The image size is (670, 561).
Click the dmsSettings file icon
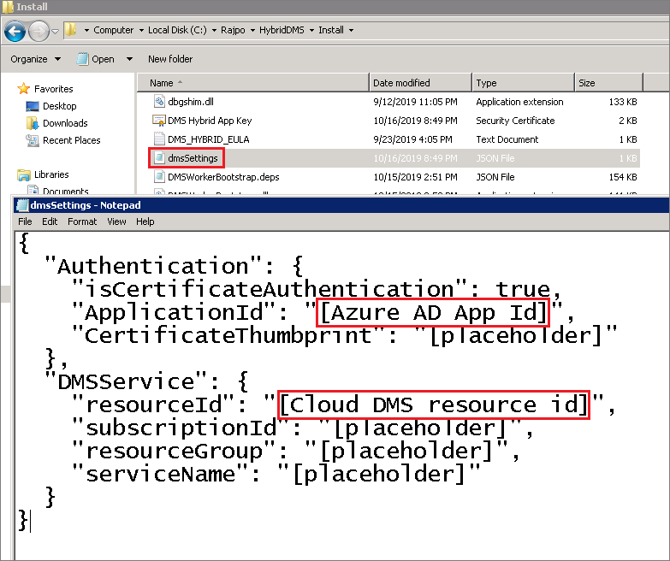pyautogui.click(x=159, y=157)
